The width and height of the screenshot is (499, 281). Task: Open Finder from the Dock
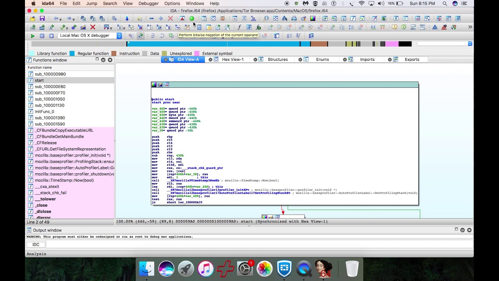coord(147,269)
